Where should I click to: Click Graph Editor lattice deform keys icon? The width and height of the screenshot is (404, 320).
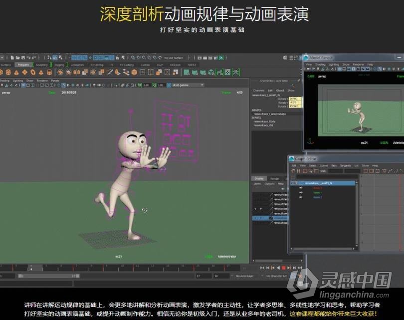(305, 171)
